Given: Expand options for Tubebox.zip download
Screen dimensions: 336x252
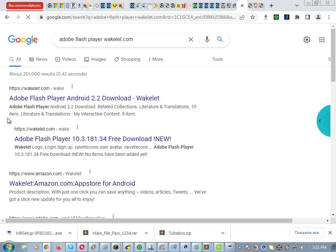Looking at the screenshot, I should 223,233.
